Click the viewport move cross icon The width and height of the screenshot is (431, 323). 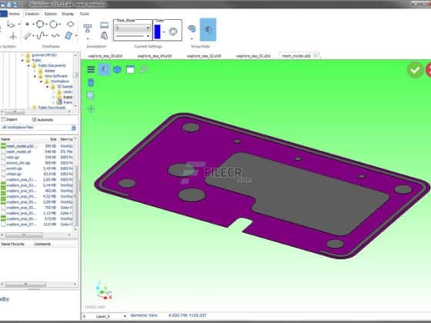tap(91, 108)
